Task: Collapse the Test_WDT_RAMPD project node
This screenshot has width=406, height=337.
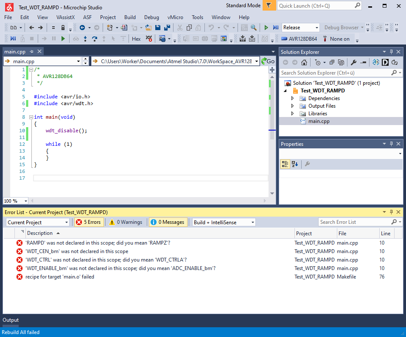Action: point(286,91)
